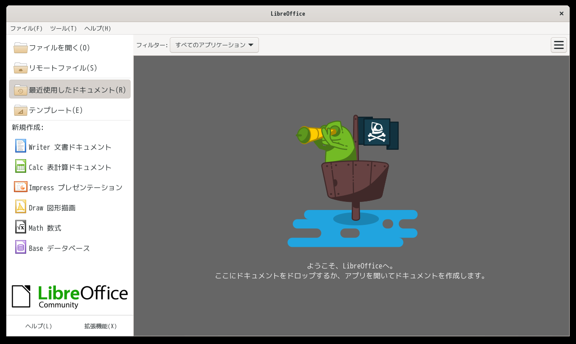Create a new Impress プレゼンテーション
The width and height of the screenshot is (576, 344).
(x=70, y=187)
